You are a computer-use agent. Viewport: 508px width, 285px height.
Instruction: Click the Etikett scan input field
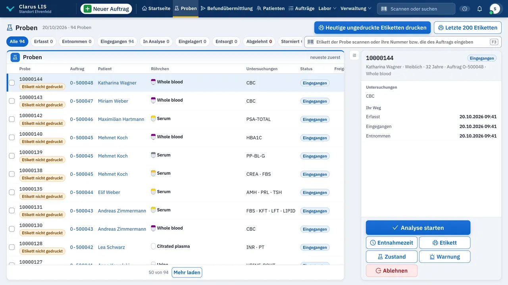tap(403, 42)
